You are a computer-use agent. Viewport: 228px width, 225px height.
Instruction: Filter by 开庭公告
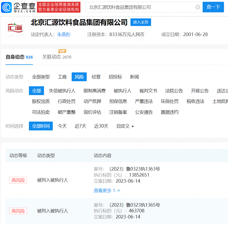pos(200,91)
